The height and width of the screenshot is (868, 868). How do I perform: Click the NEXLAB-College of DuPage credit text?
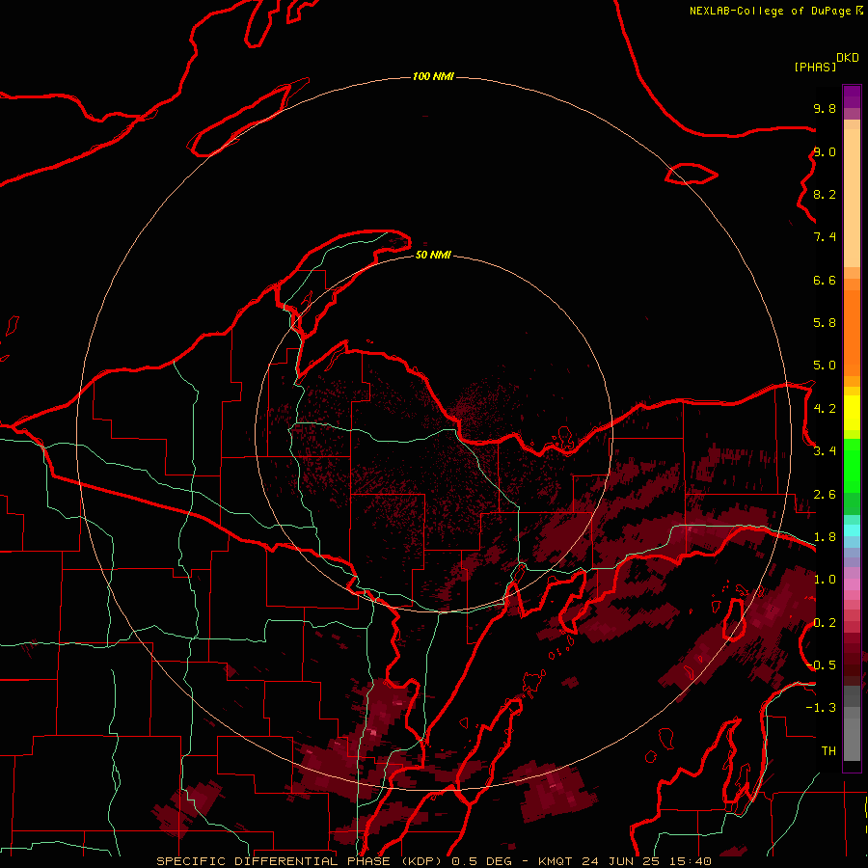[775, 11]
